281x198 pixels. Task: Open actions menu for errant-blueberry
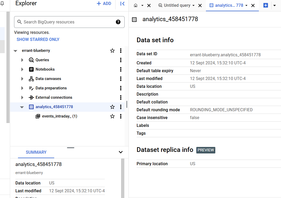(x=121, y=51)
